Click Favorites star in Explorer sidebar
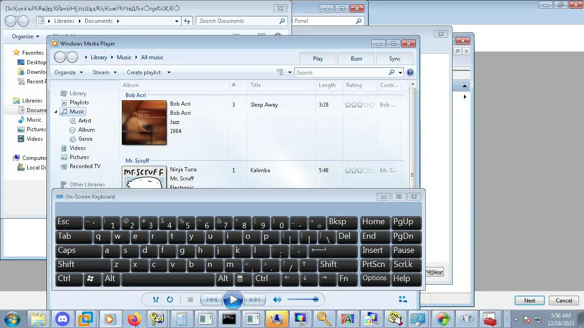Viewport: 584px width, 328px height. [16, 53]
